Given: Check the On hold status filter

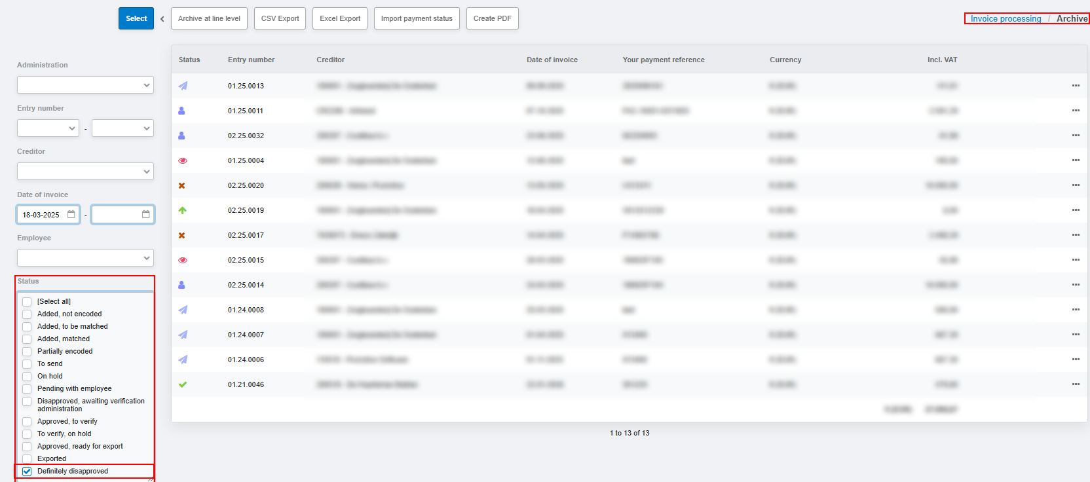Looking at the screenshot, I should click(27, 377).
